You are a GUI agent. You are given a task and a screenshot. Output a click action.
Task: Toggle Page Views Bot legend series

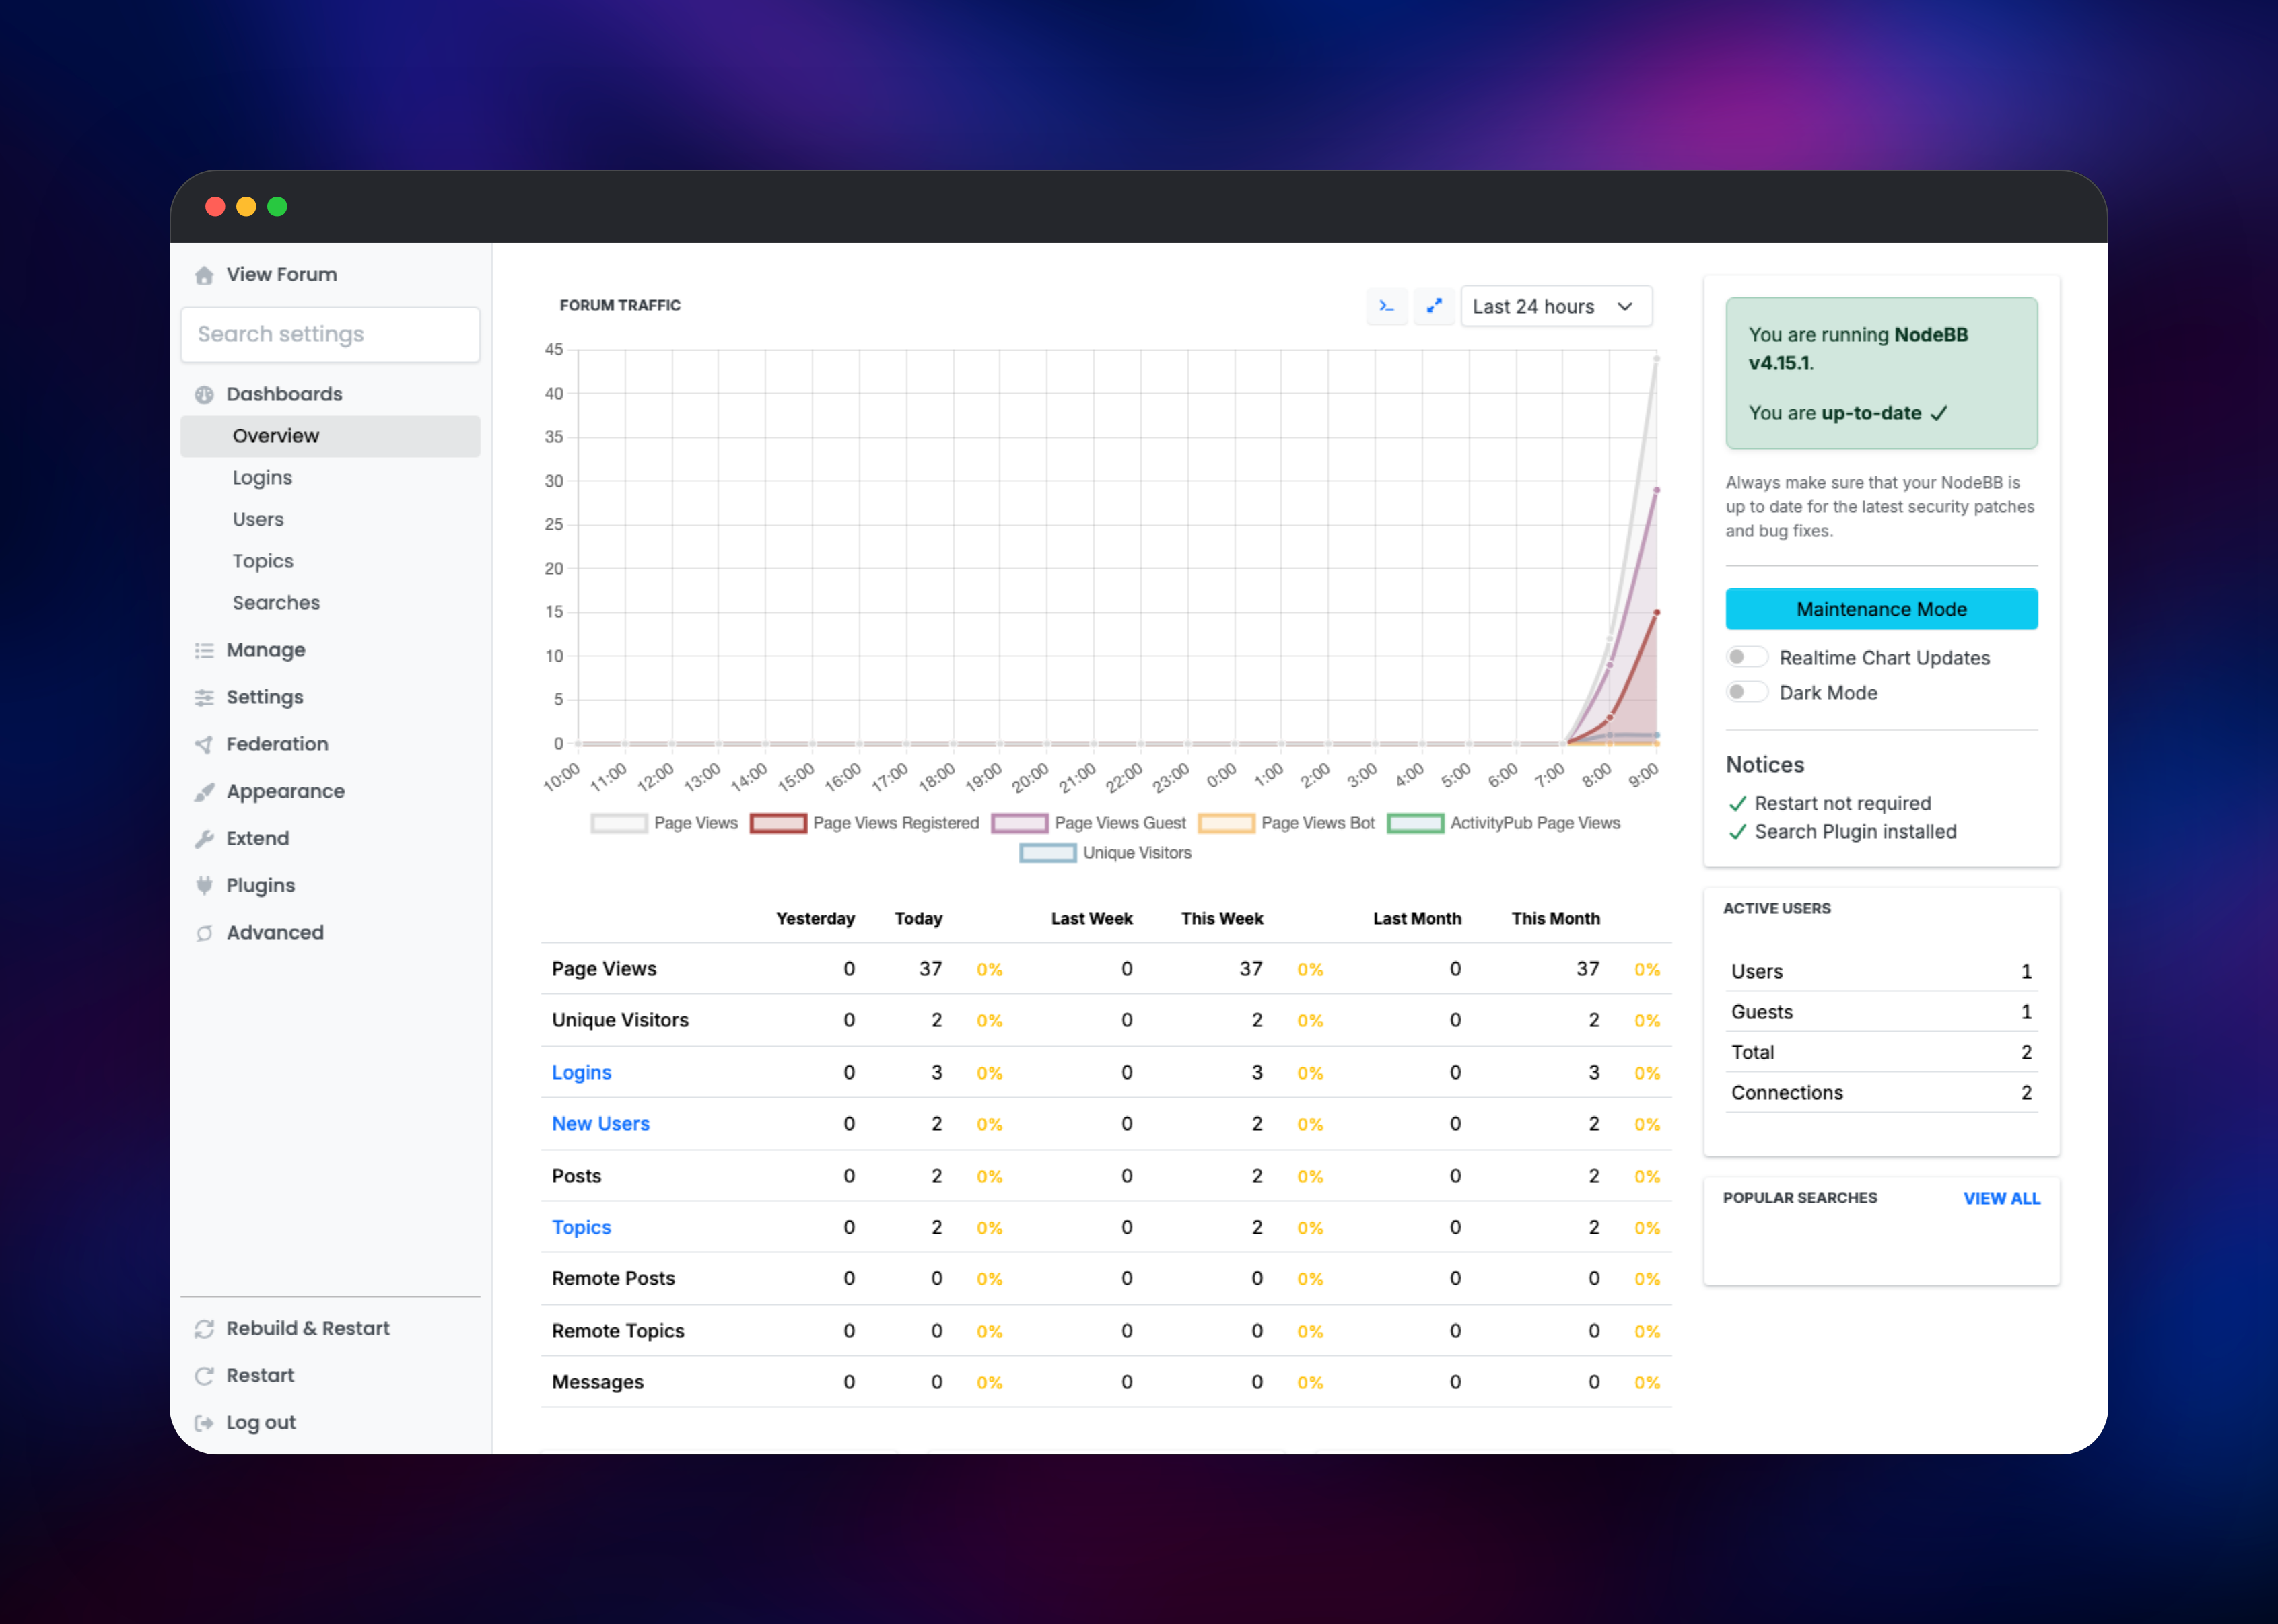(x=1286, y=823)
